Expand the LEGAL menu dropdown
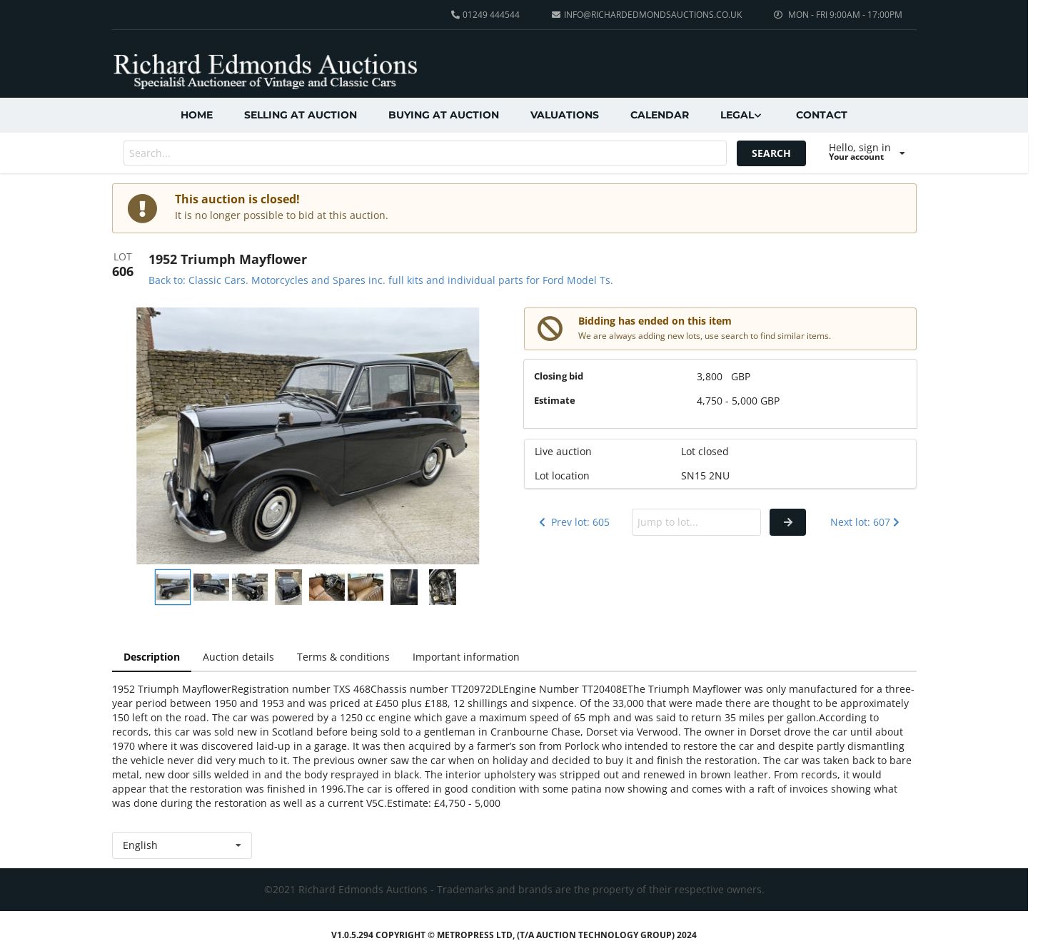This screenshot has height=941, width=1038. [740, 115]
